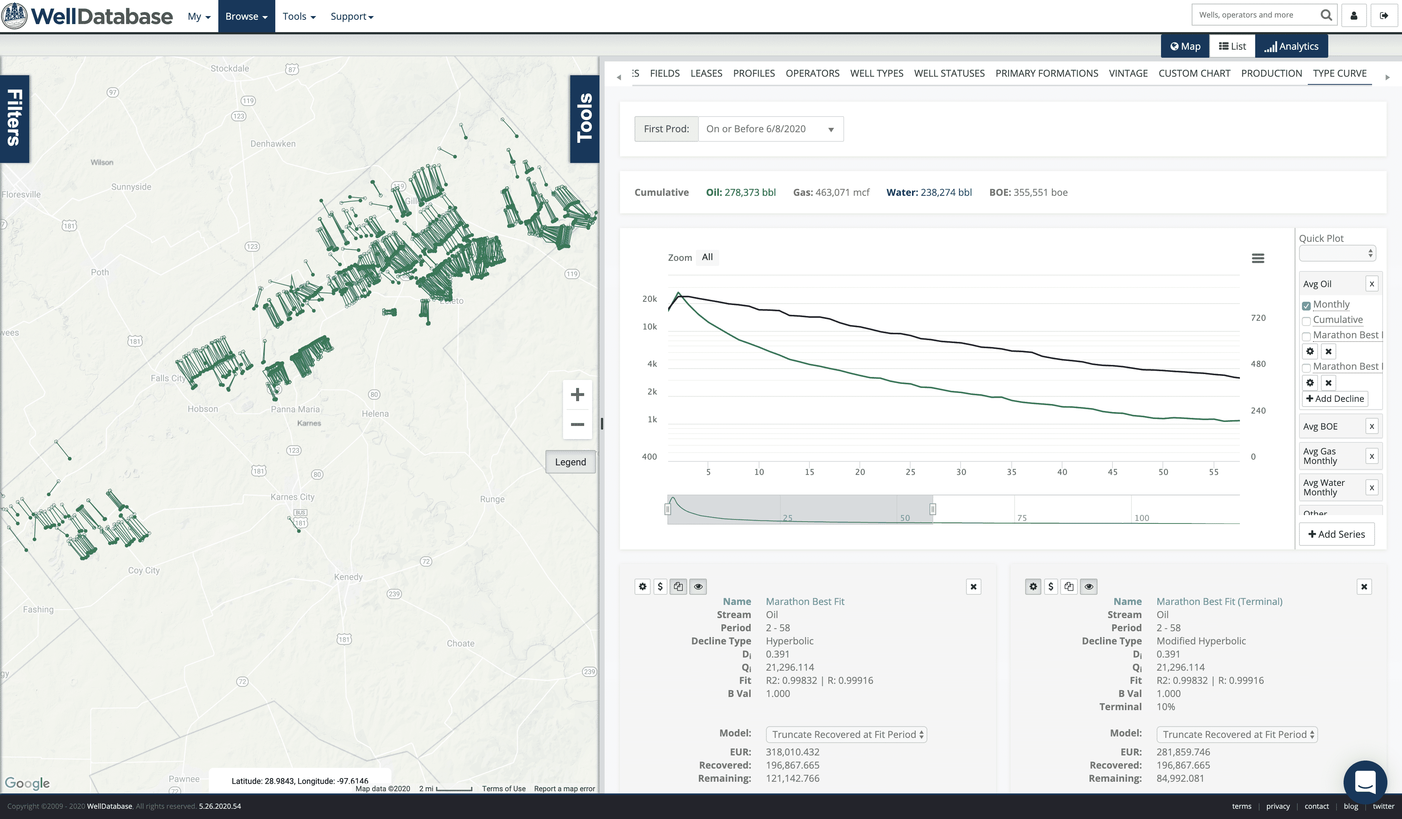Uncheck the Monthly checkbox under Avg Oil
Screen dimensions: 1402x819
pos(1306,306)
